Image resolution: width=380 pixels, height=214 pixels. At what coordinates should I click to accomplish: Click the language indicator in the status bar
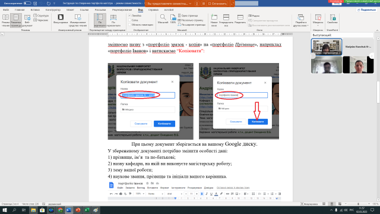tap(55, 204)
